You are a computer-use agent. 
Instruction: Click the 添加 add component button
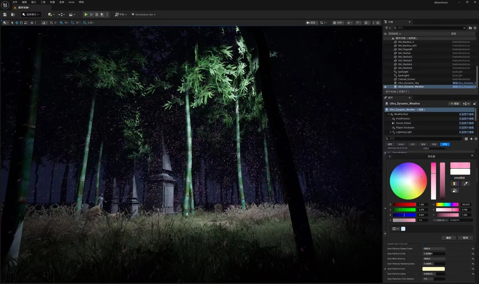click(454, 104)
